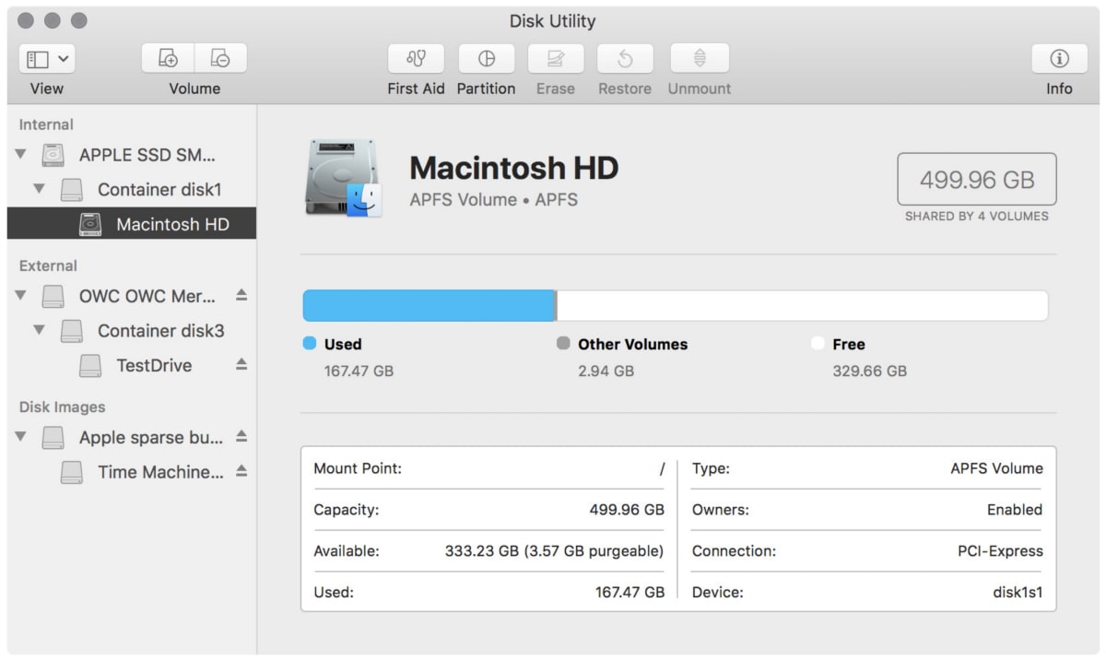This screenshot has height=661, width=1106.
Task: Click the 499.96 GB capacity button
Action: pos(975,180)
